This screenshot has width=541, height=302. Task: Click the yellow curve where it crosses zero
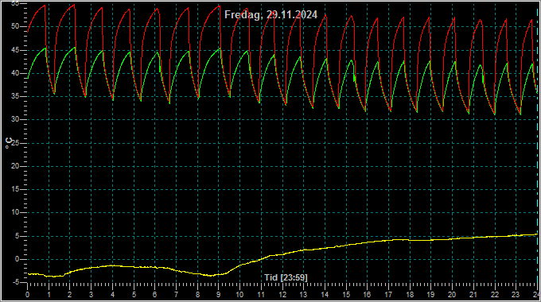[261, 259]
